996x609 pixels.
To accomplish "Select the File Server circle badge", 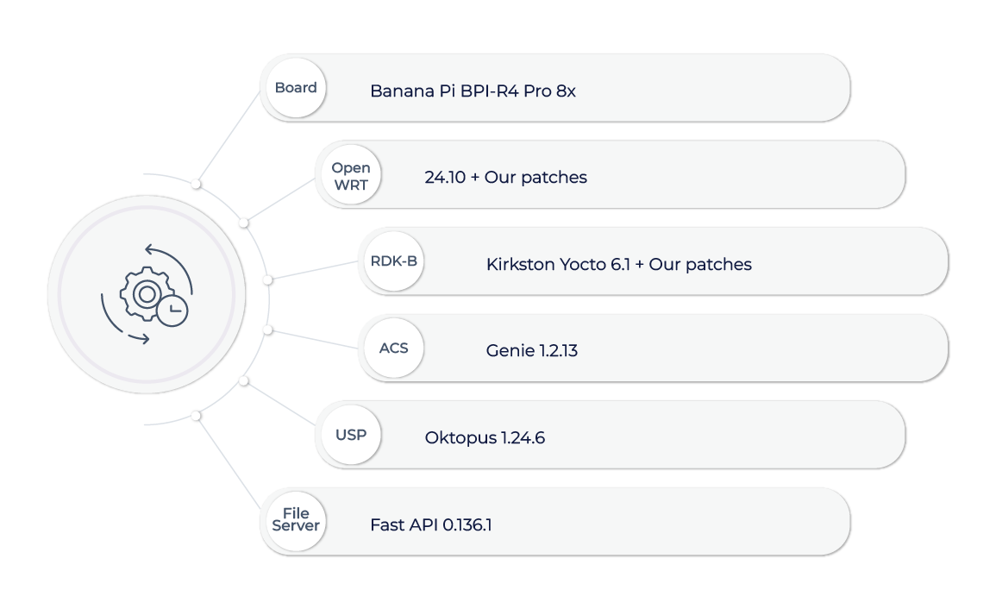I will (296, 521).
